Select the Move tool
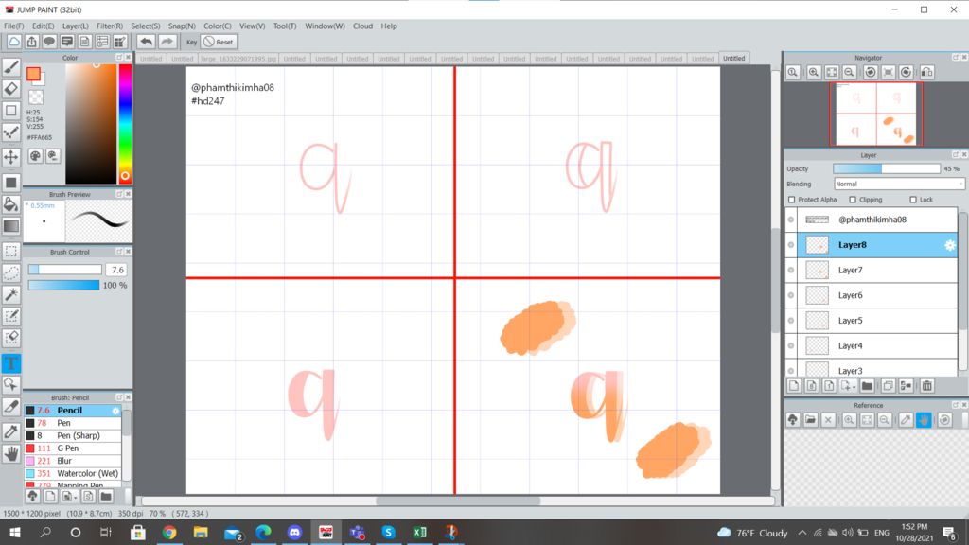This screenshot has width=969, height=545. pos(11,157)
